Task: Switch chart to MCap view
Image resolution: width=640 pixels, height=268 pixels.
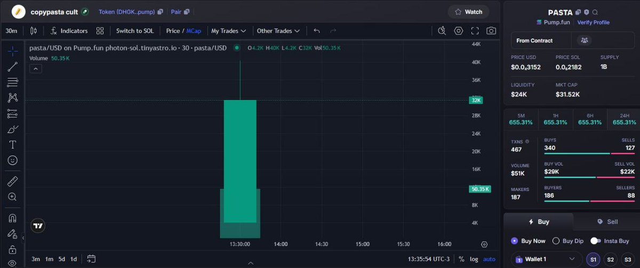Action: click(x=194, y=31)
